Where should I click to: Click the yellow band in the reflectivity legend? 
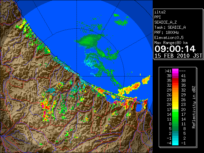point(175,105)
